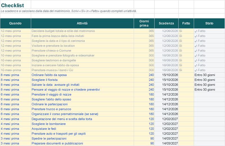This screenshot has height=146, width=225.
Task: Select '4 mesi prima' in 'Acquistare le fedi' row
Action: [x=15, y=129]
